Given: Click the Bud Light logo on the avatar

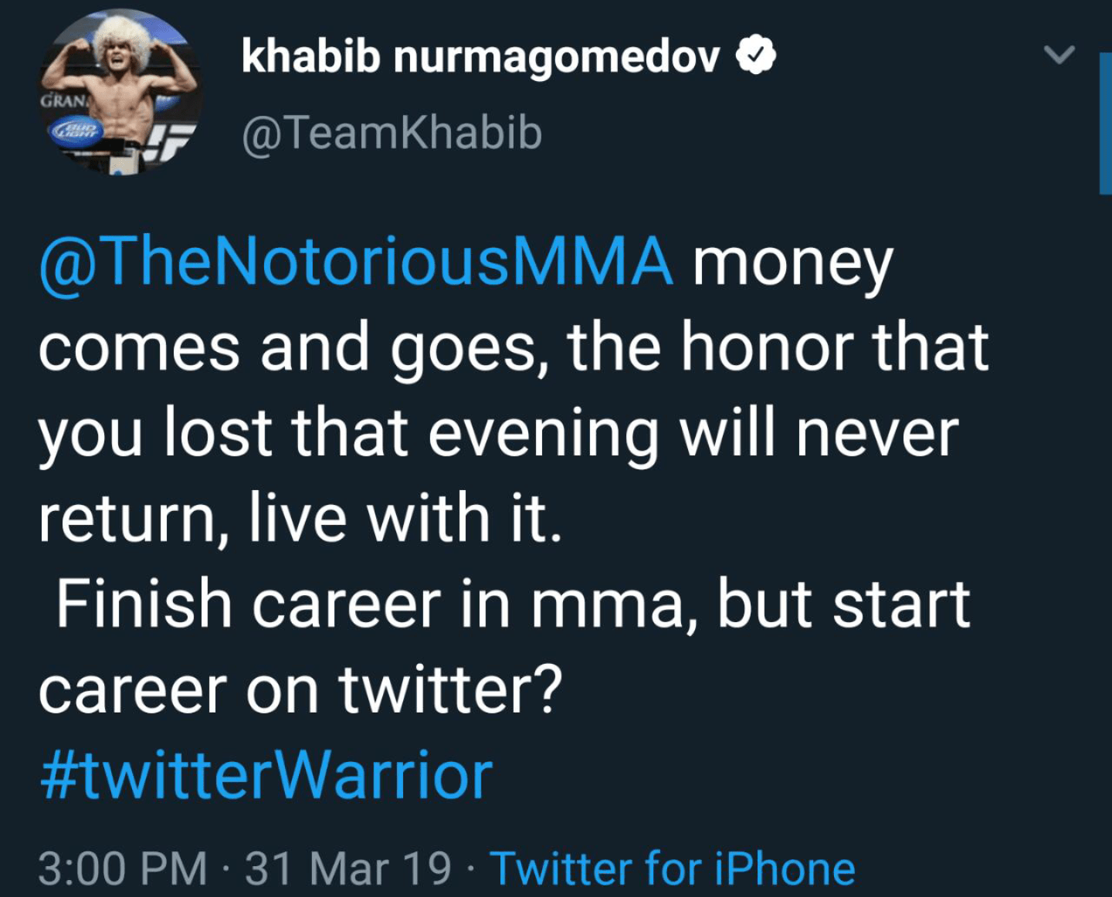Looking at the screenshot, I should (75, 130).
